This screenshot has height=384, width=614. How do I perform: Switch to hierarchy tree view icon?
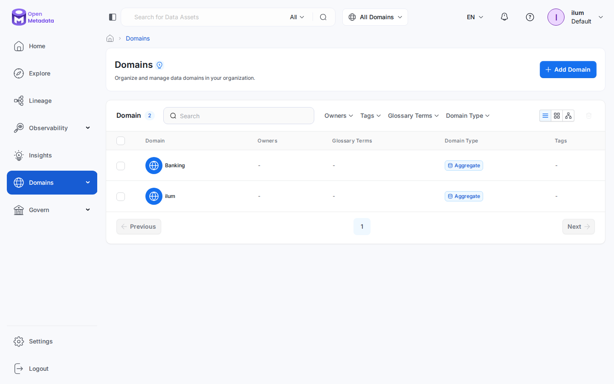coord(568,116)
